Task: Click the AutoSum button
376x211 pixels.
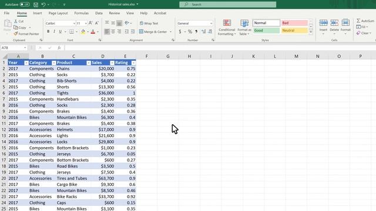Action: 365,21
